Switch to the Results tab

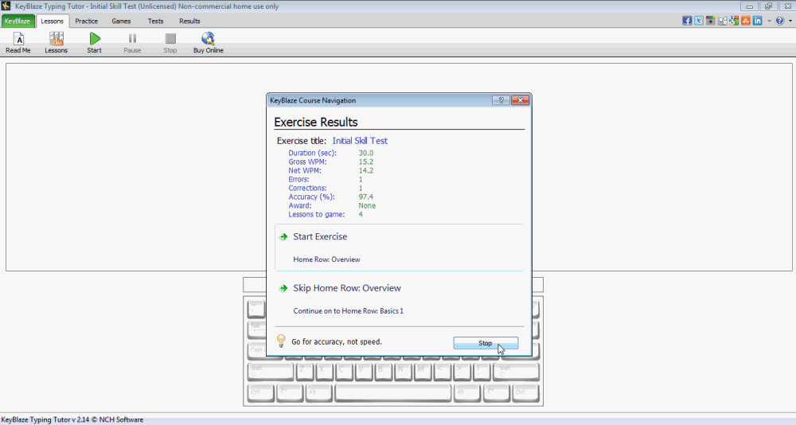tap(189, 21)
